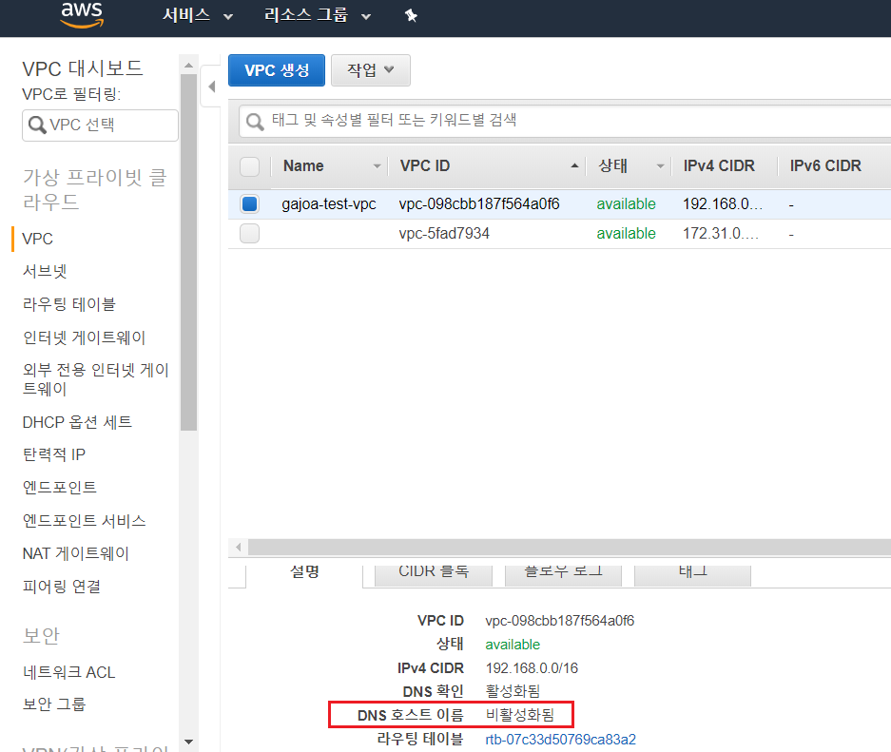
Task: Select the gajoa-test-vpc name cell
Action: [x=329, y=204]
